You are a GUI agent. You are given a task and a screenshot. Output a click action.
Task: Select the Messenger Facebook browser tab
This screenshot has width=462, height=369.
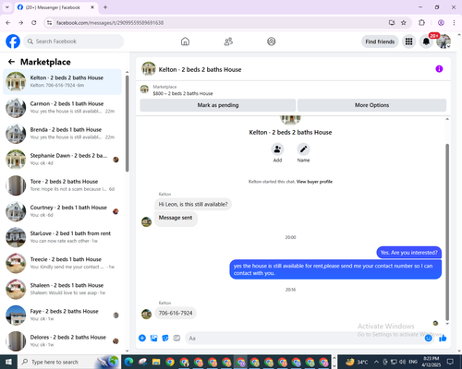(56, 7)
